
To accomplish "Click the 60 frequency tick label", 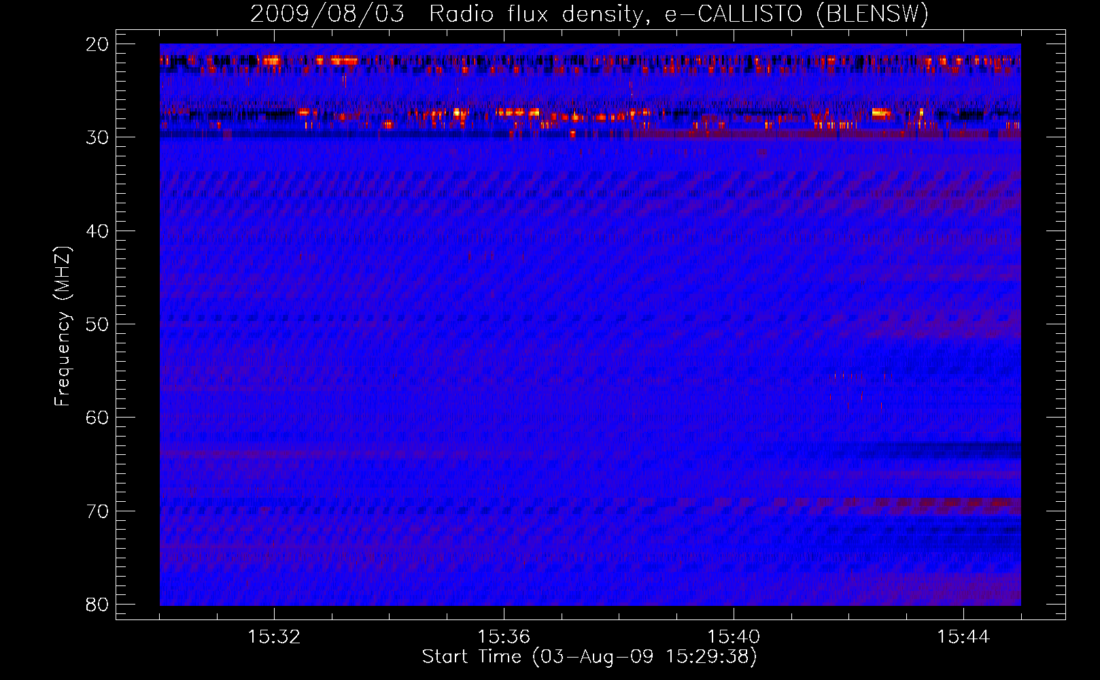I will coord(98,418).
